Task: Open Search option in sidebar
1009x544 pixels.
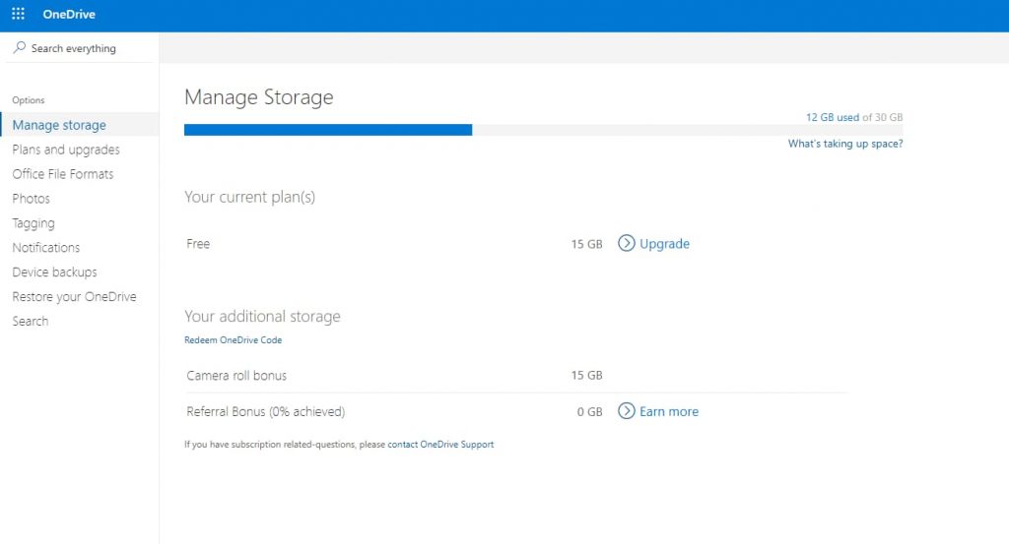Action: click(31, 321)
